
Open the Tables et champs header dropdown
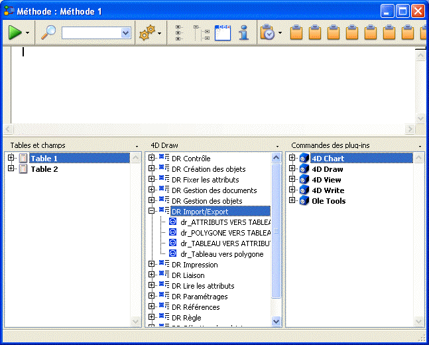click(x=136, y=145)
